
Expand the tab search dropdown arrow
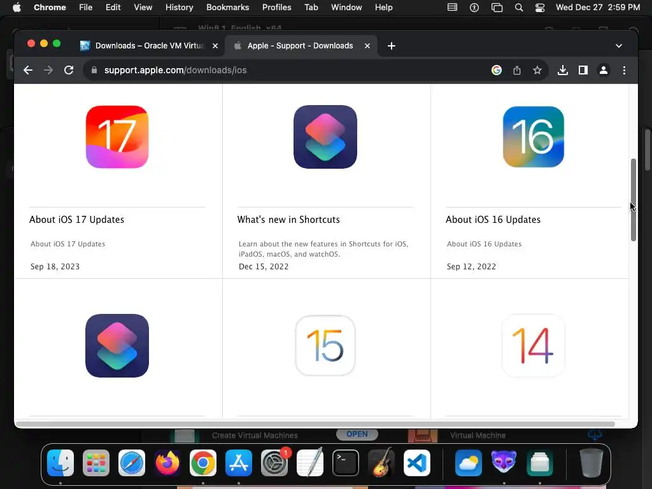(x=619, y=46)
